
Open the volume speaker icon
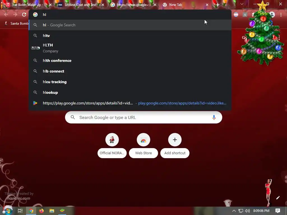(247, 211)
